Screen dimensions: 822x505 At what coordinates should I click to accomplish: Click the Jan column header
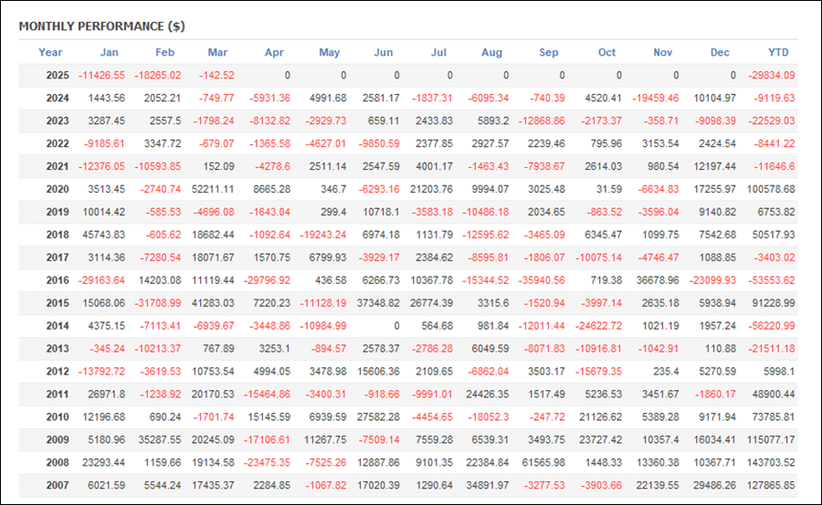coord(109,52)
